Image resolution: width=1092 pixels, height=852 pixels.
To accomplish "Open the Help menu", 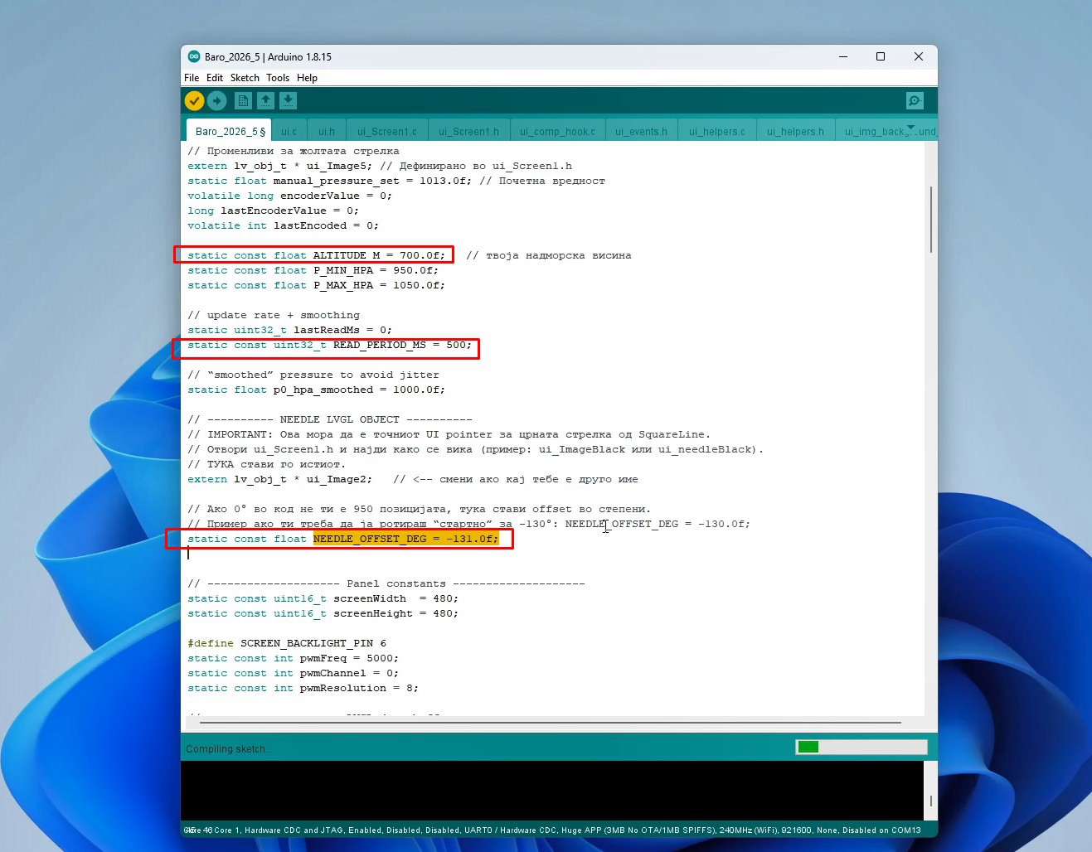I will pyautogui.click(x=307, y=78).
